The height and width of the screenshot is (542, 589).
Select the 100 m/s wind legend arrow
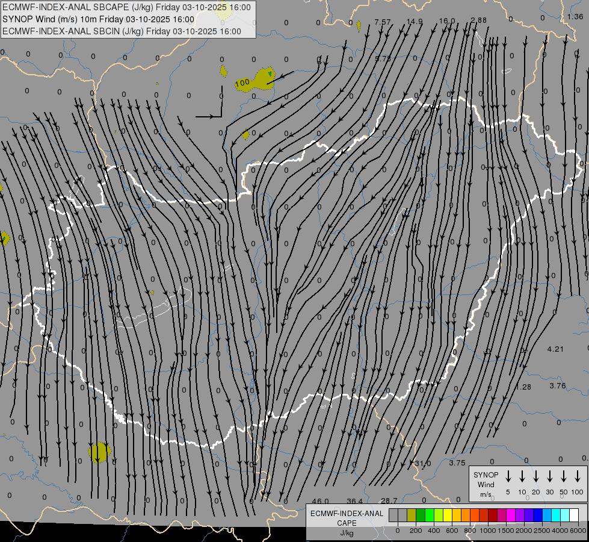(x=578, y=476)
